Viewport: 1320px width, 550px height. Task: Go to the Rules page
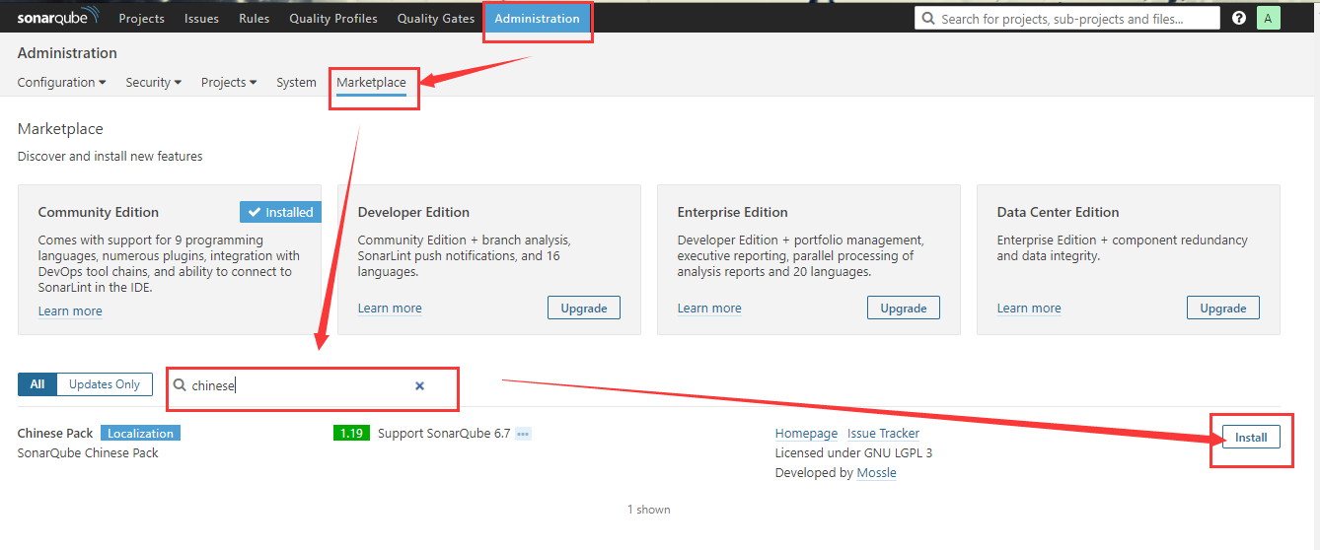click(x=254, y=19)
